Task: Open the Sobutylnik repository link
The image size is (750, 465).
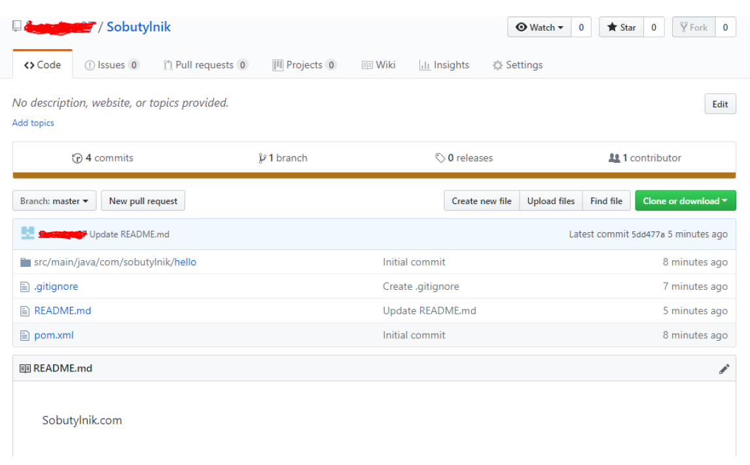Action: click(138, 27)
